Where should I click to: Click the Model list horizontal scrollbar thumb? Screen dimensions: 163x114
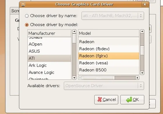pos(98,78)
